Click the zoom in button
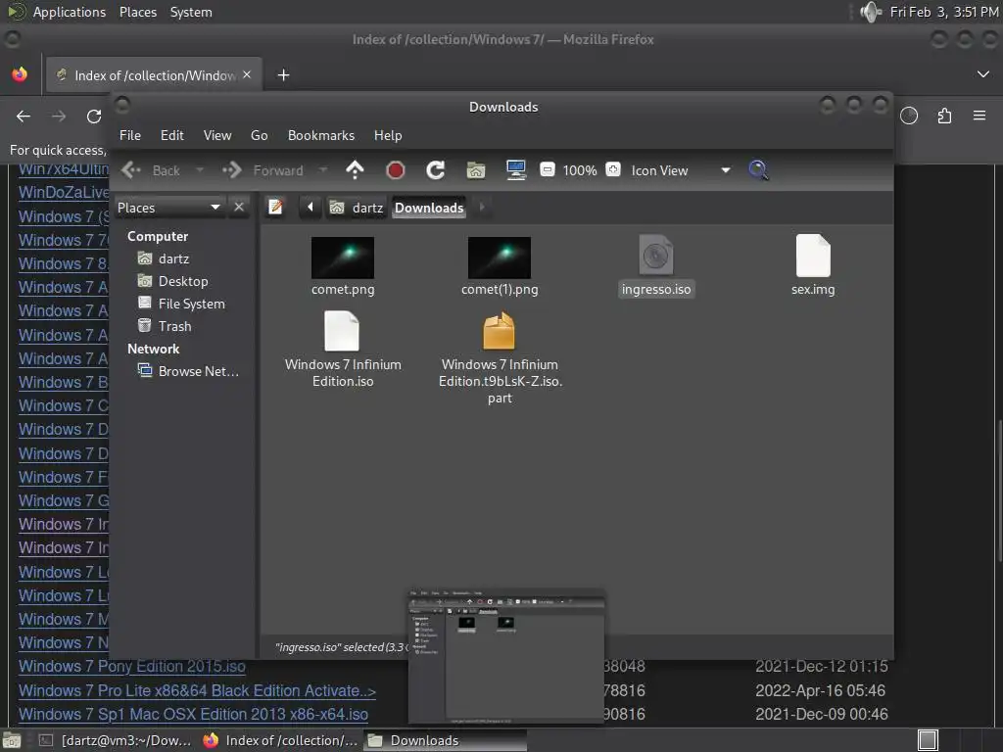Screen dimensions: 1003x752 pos(613,170)
